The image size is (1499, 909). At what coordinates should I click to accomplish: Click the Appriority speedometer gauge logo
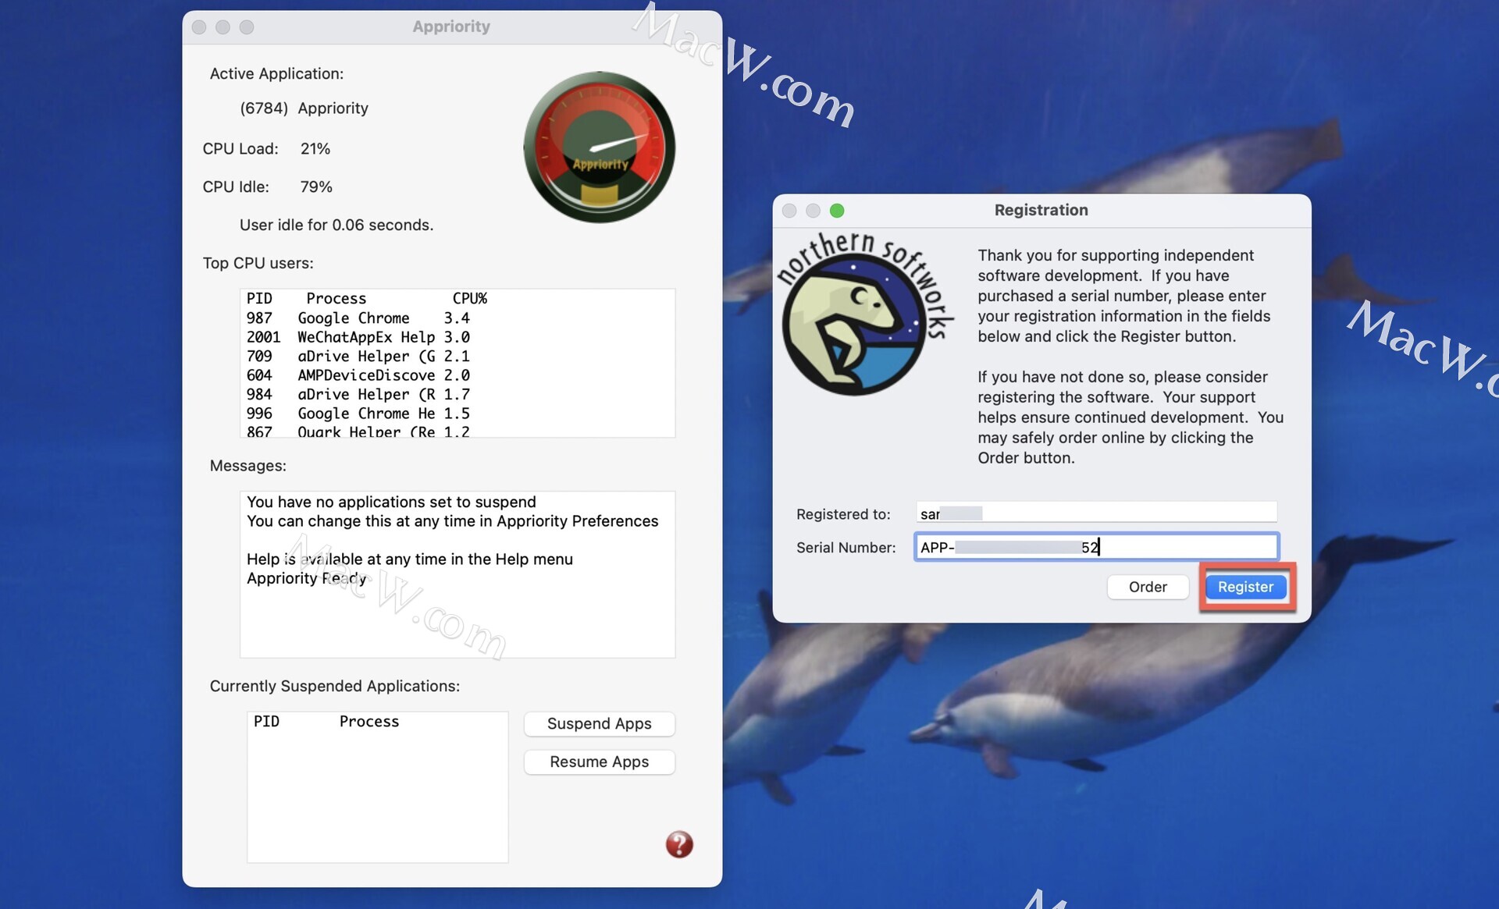tap(599, 147)
